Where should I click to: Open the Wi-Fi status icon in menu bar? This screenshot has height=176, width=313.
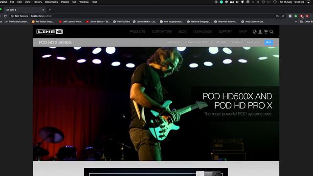tap(264, 2)
